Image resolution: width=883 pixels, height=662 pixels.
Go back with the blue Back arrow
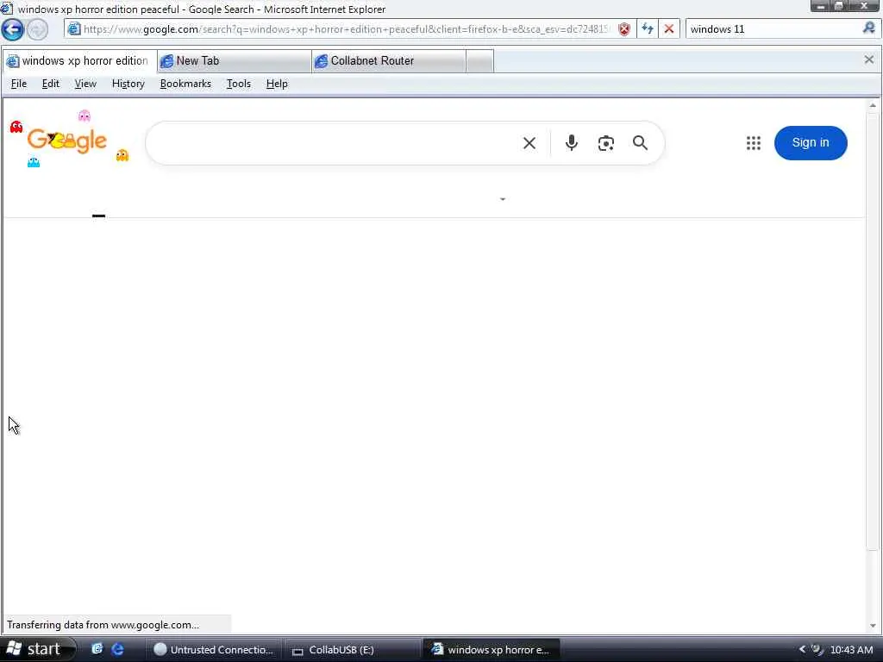(x=13, y=29)
